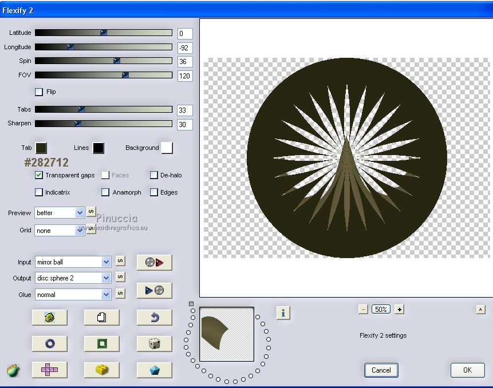Click the S button beside Preview

(91, 211)
